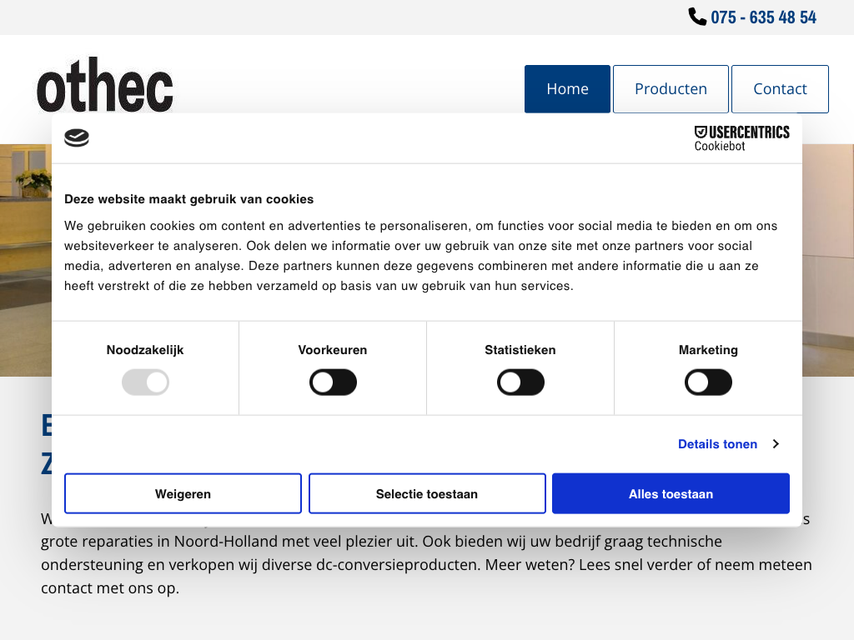
Task: Click the phone icon in top bar
Action: (696, 17)
